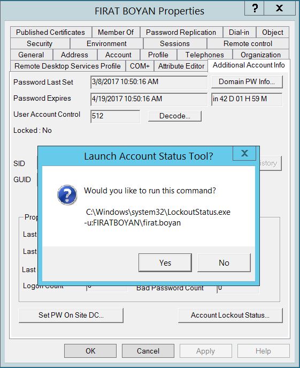Screen dimensions: 300x368
Task: Click the 'Would you like to run' text
Action: click(150, 191)
